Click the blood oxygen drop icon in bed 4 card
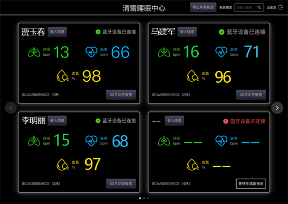 tap(193, 165)
